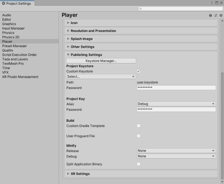Open the window's three-dot options menu

212,3
